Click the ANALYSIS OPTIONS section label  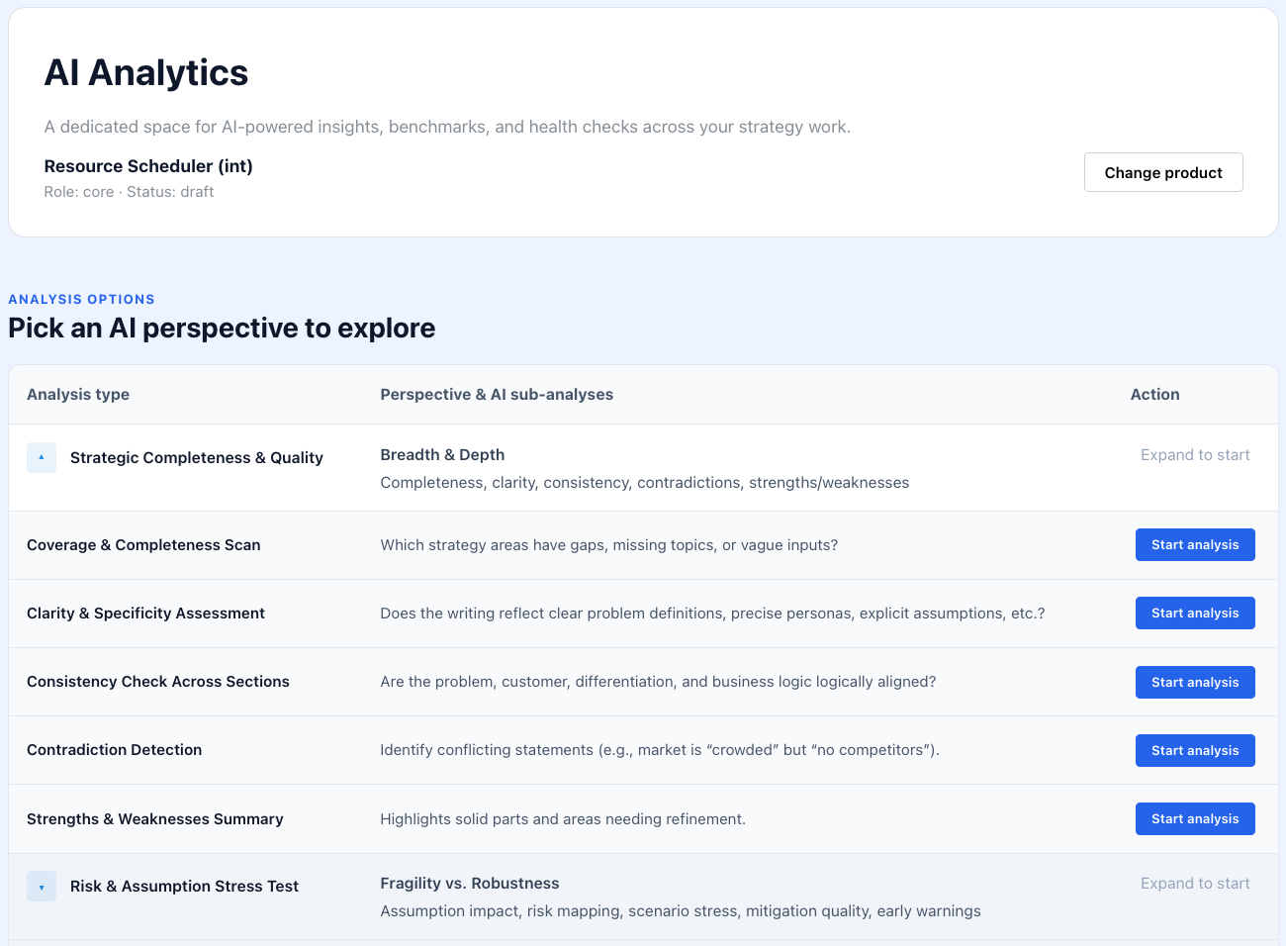[x=81, y=299]
